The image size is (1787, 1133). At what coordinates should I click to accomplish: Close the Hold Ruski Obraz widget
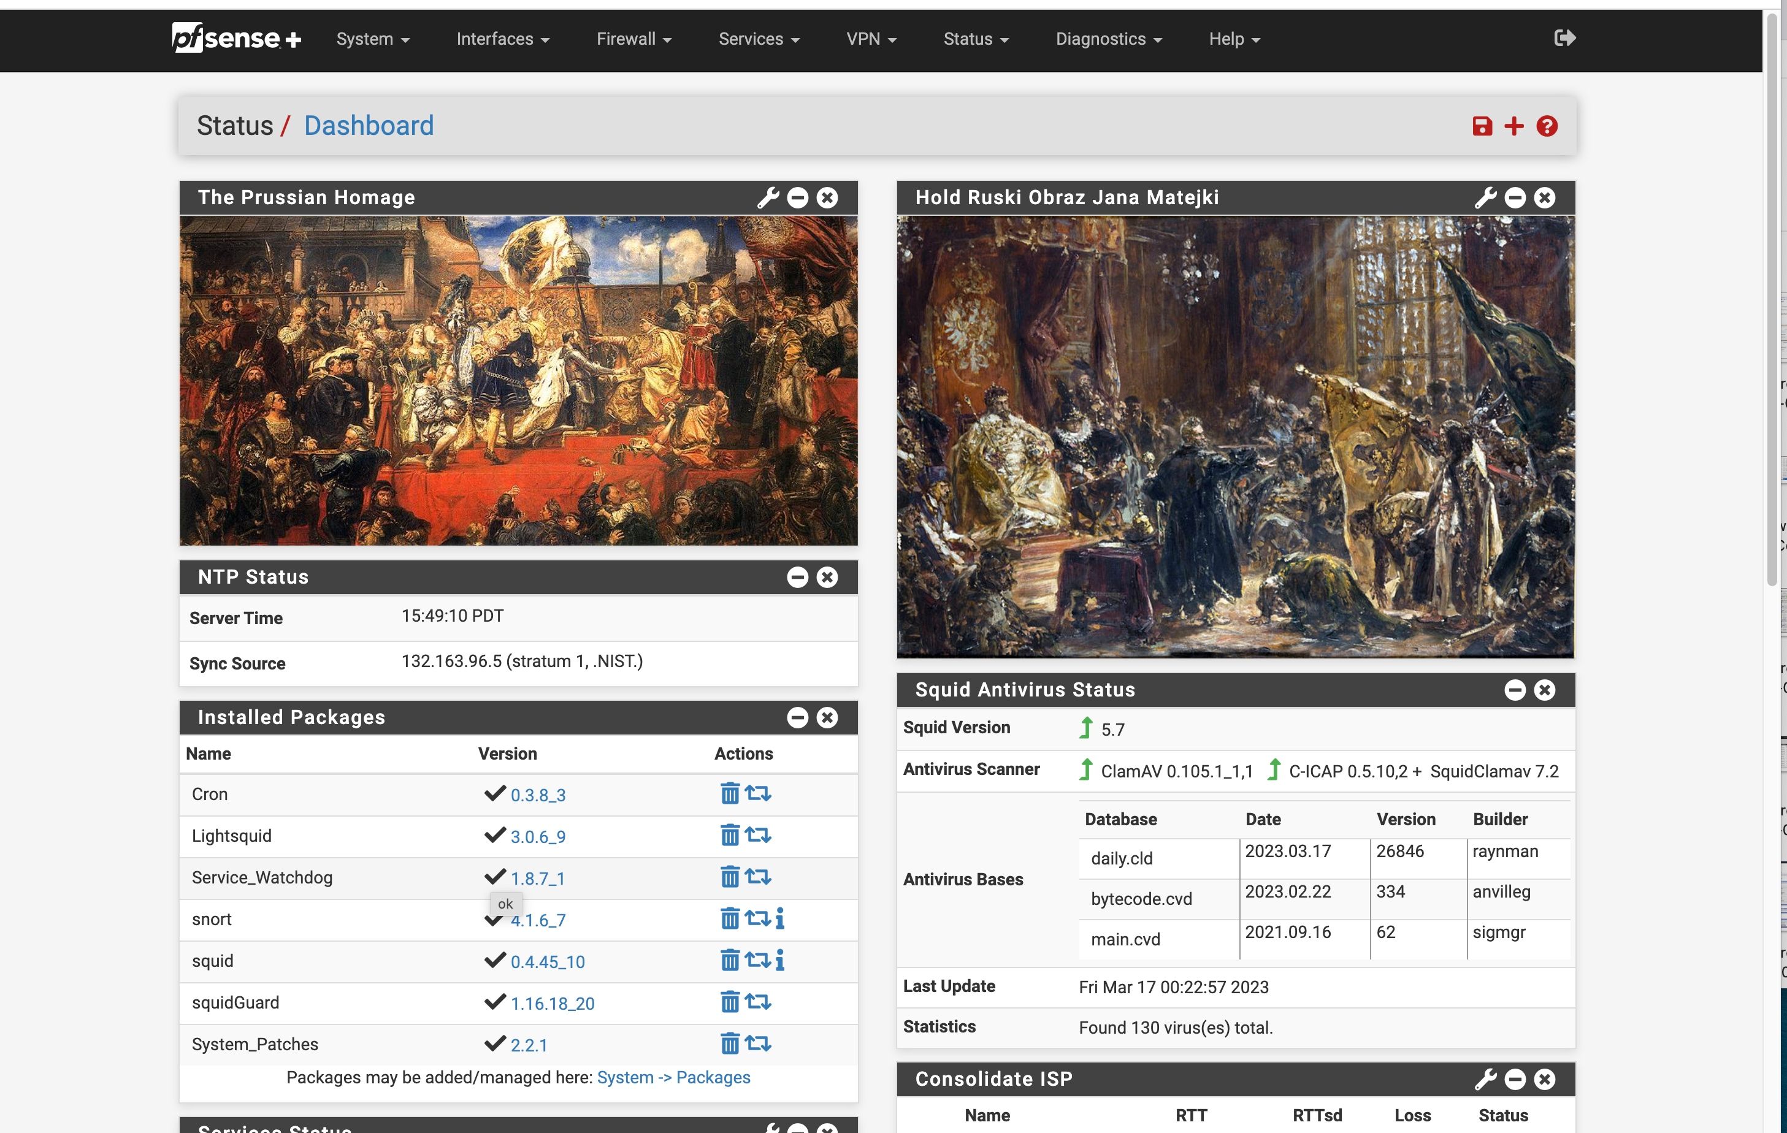click(1545, 197)
